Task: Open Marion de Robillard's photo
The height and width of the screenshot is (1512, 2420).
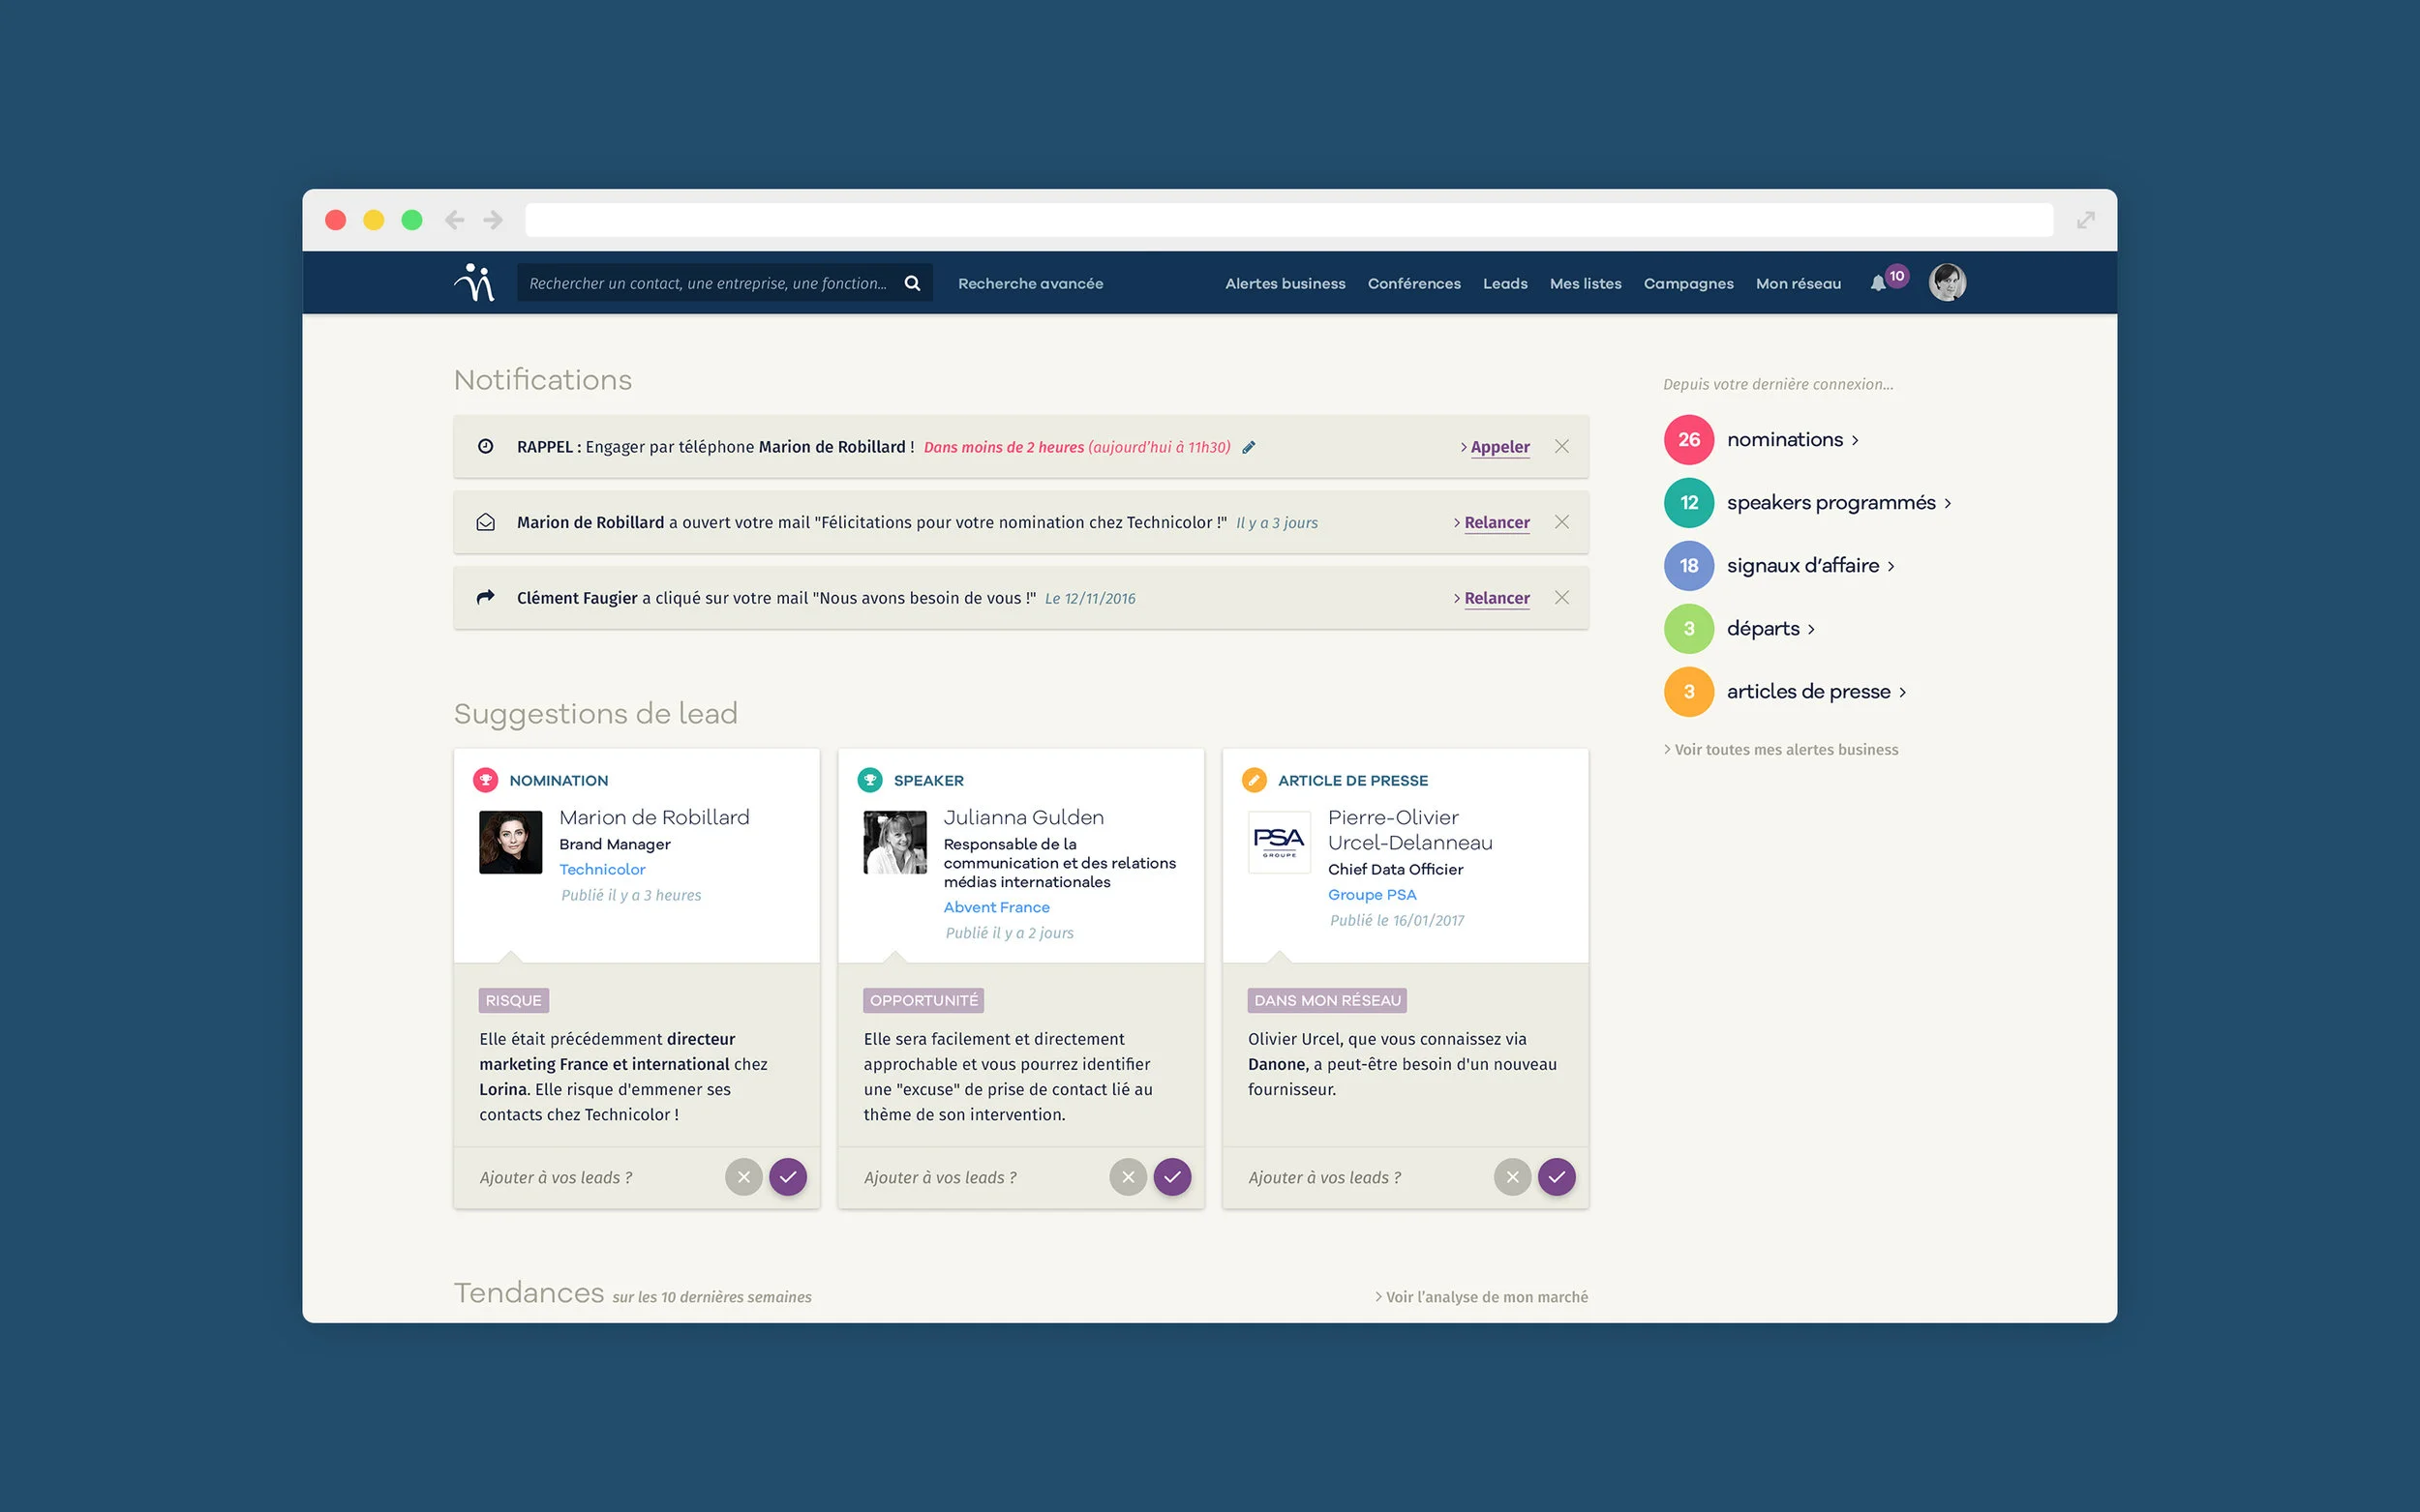Action: (510, 842)
